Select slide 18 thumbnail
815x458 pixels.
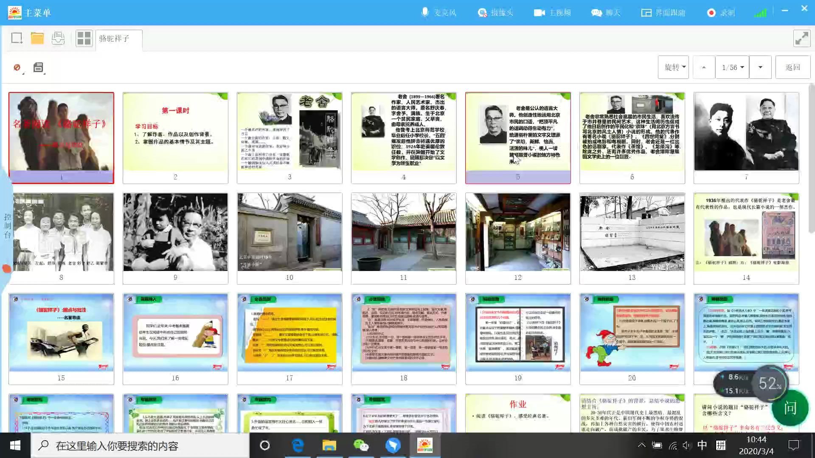[x=404, y=339]
